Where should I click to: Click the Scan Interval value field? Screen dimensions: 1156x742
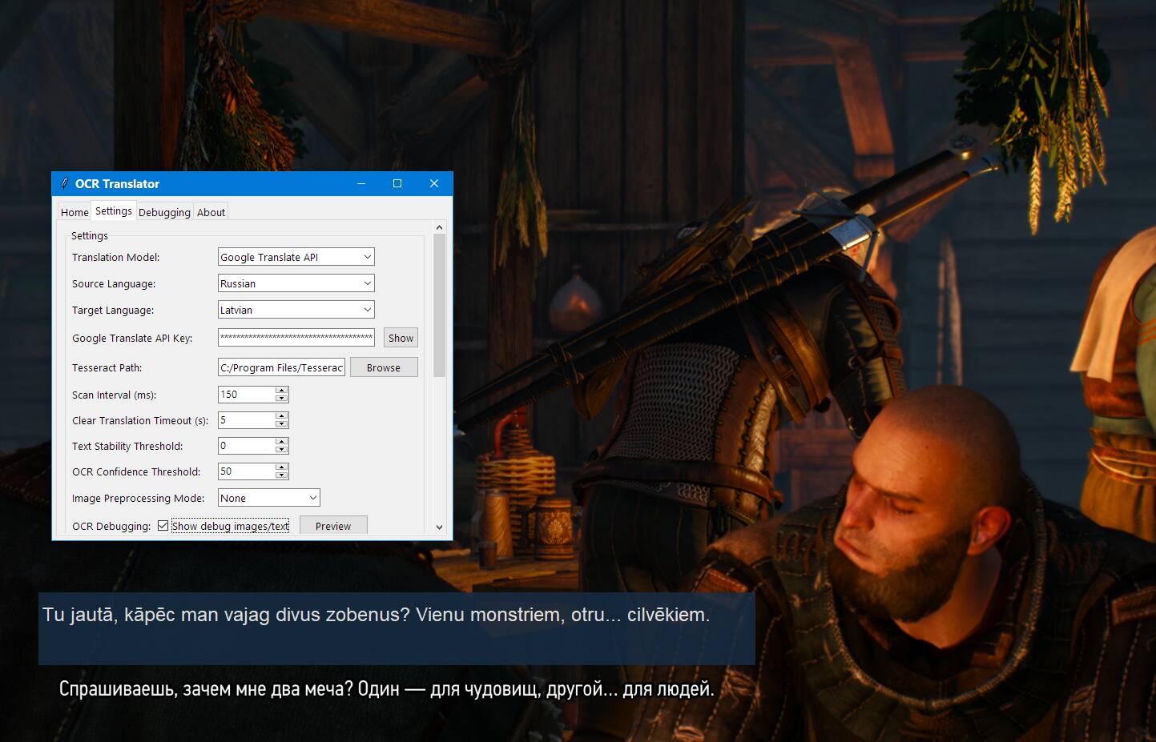[246, 395]
